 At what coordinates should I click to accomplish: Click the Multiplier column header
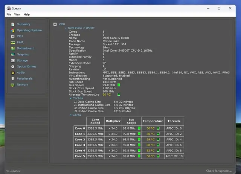coord(113,121)
